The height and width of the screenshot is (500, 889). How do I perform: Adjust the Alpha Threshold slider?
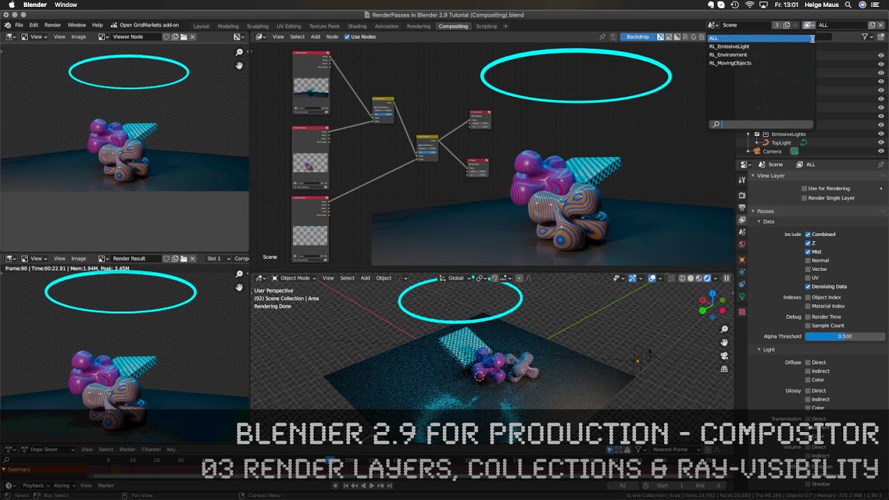[845, 336]
